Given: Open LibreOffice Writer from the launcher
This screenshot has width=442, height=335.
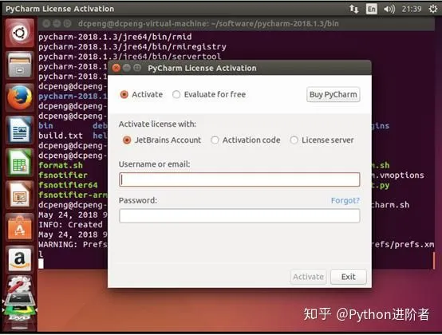Looking at the screenshot, I should 19,130.
